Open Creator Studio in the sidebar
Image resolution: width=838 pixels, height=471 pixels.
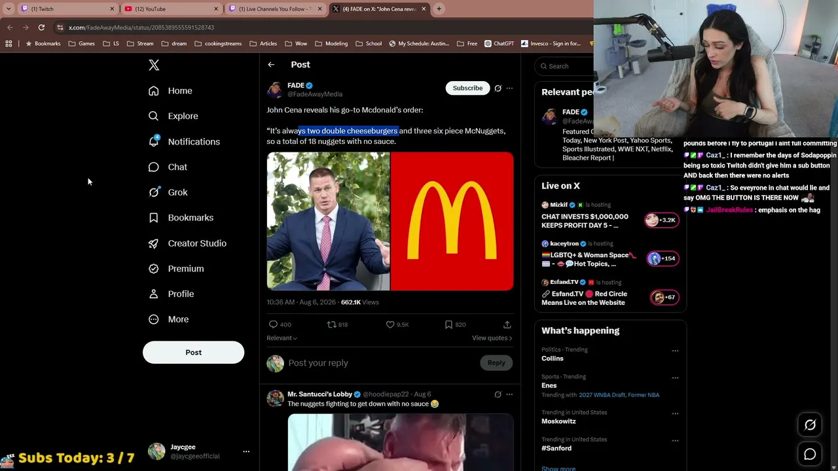pyautogui.click(x=187, y=243)
